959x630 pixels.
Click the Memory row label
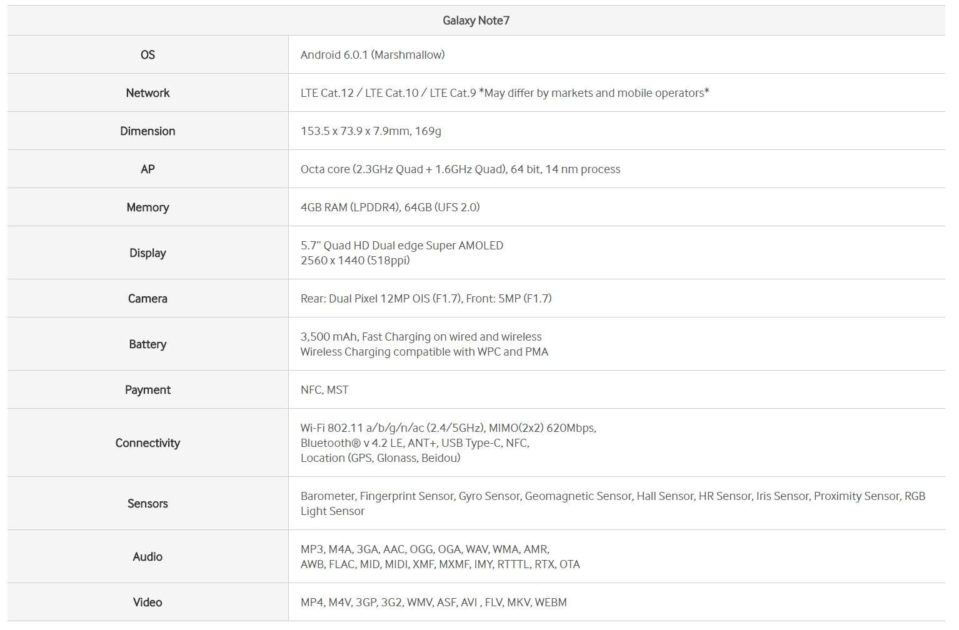coord(148,207)
